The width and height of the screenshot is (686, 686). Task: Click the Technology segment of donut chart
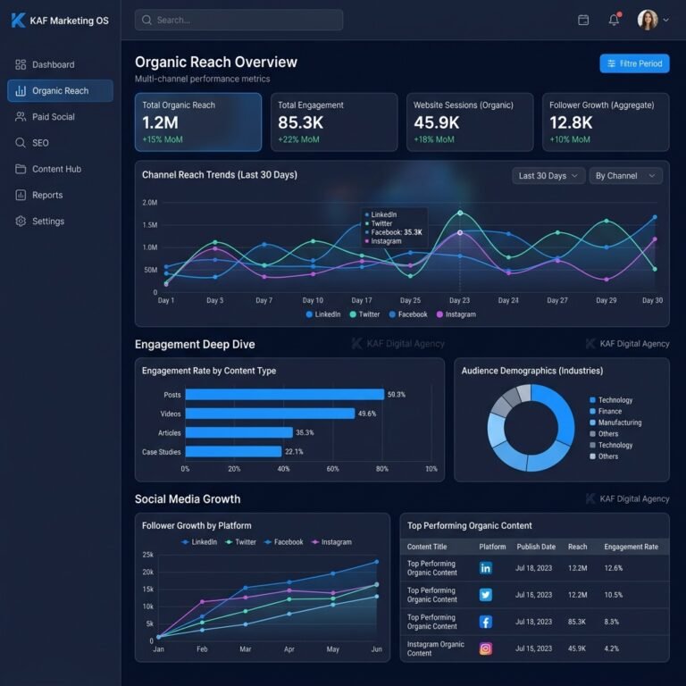click(562, 414)
